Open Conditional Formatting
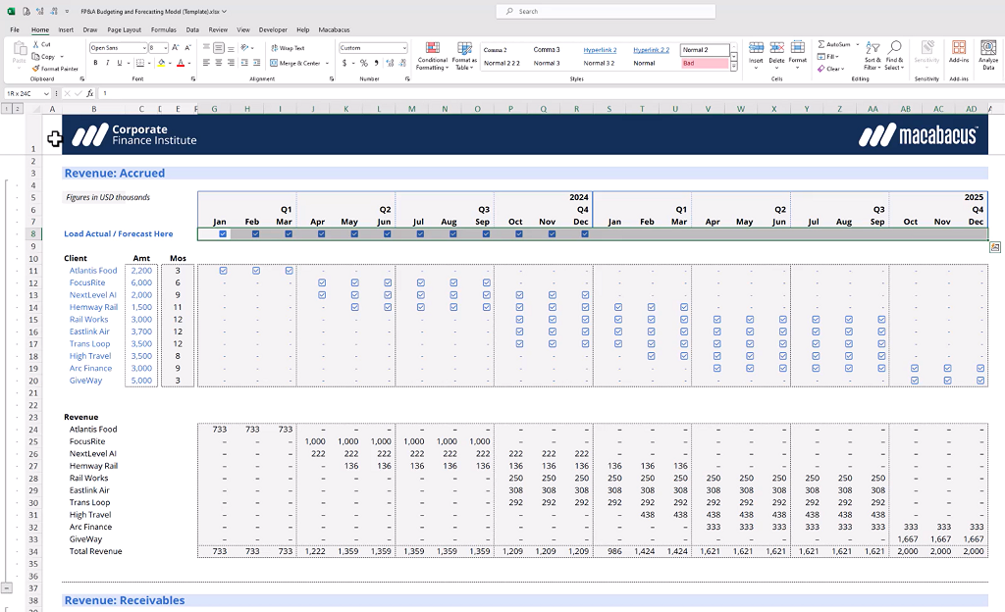The image size is (1005, 612). tap(432, 56)
